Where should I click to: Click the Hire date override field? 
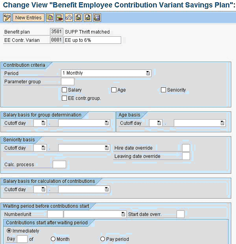click(x=186, y=148)
